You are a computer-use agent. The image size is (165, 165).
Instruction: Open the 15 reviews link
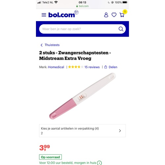(x=92, y=67)
